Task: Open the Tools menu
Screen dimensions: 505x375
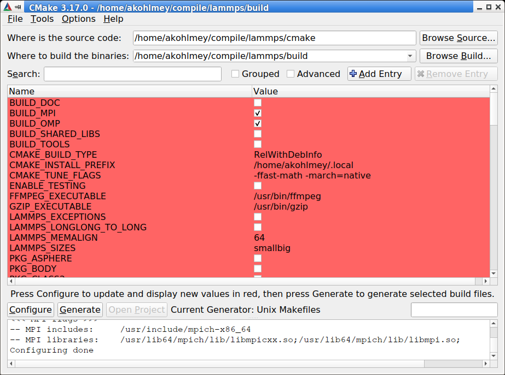Action: click(42, 19)
